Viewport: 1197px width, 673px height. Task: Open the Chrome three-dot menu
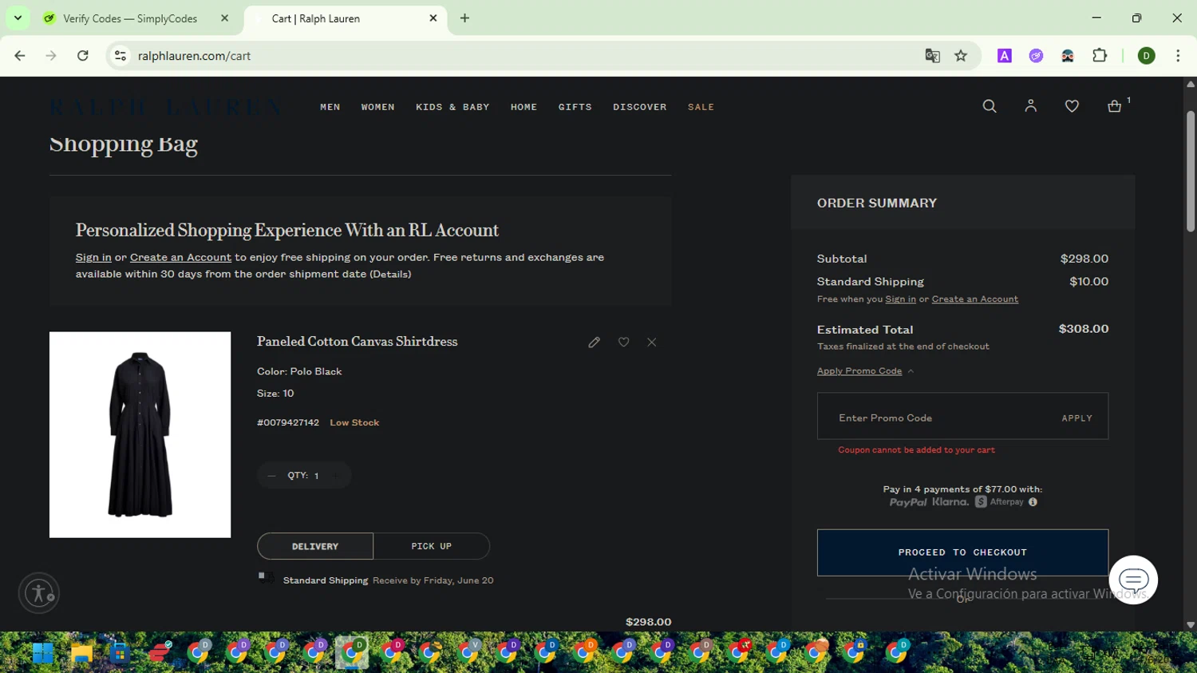[x=1178, y=56]
